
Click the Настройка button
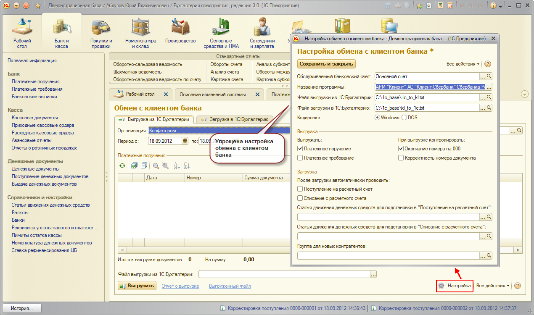coord(455,286)
